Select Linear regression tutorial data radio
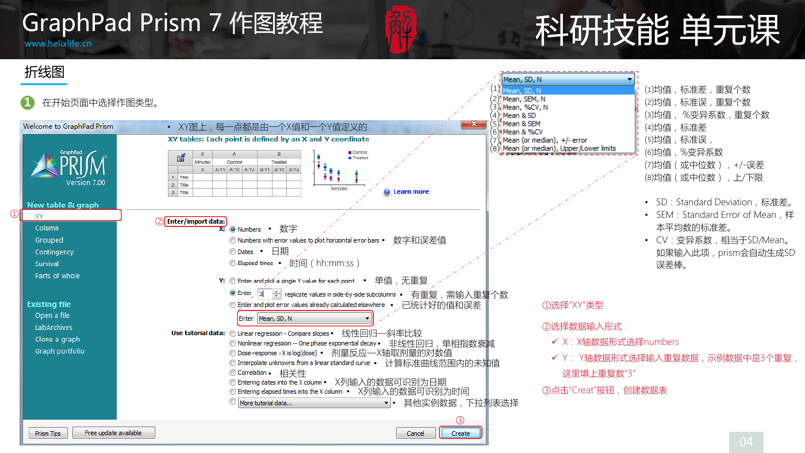Screen dimensions: 805x453 [232, 333]
